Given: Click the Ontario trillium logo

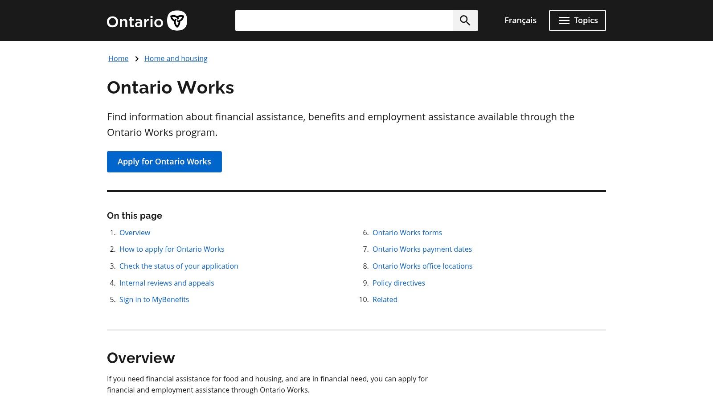Looking at the screenshot, I should point(177,20).
